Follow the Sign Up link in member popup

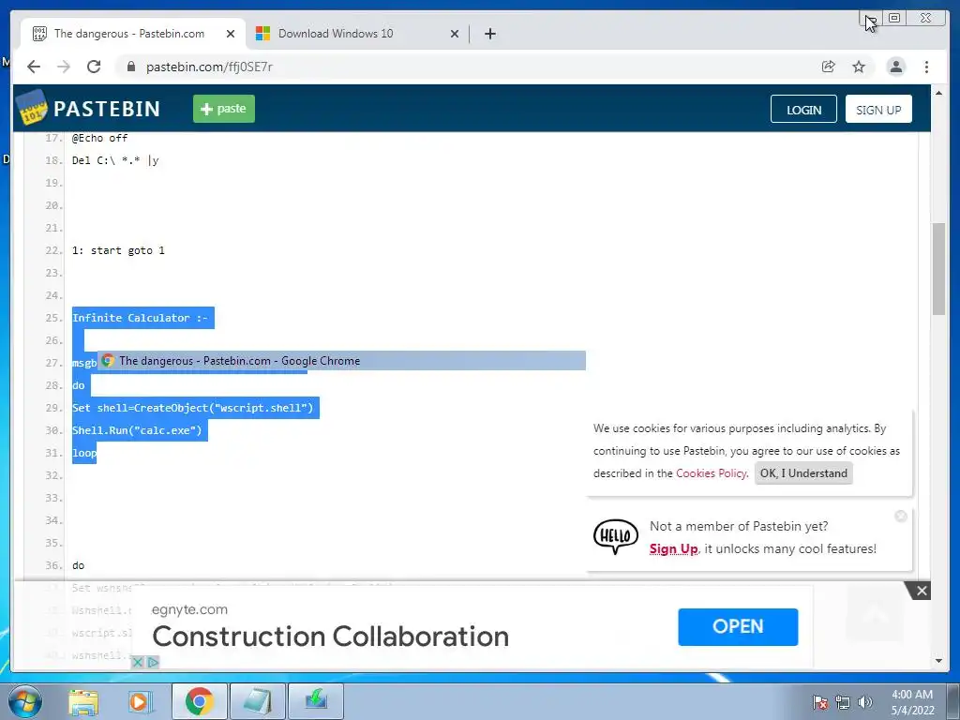tap(673, 548)
